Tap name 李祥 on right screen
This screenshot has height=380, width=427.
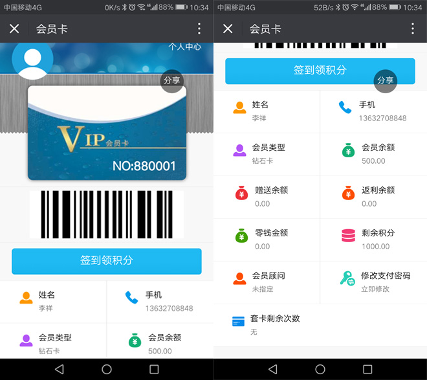point(259,118)
